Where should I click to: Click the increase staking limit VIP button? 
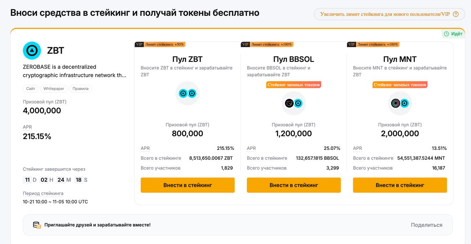[x=385, y=14]
